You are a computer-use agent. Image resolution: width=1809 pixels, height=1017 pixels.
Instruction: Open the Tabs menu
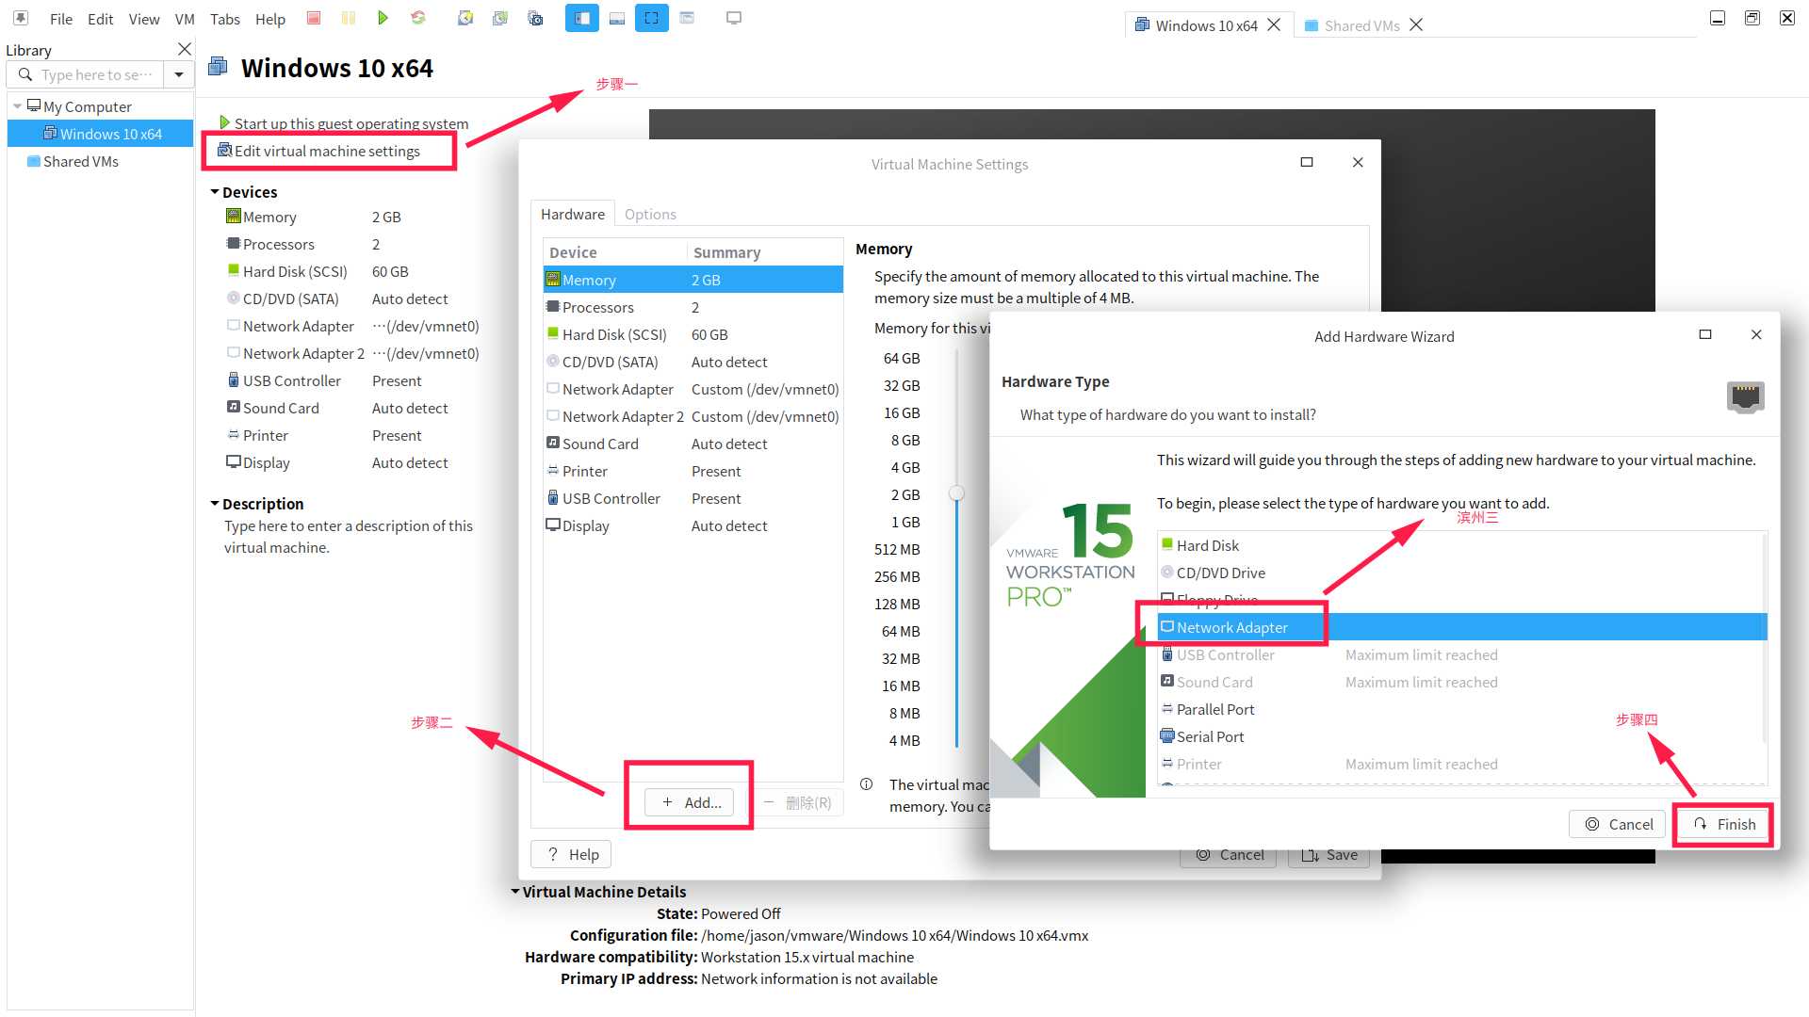(224, 19)
